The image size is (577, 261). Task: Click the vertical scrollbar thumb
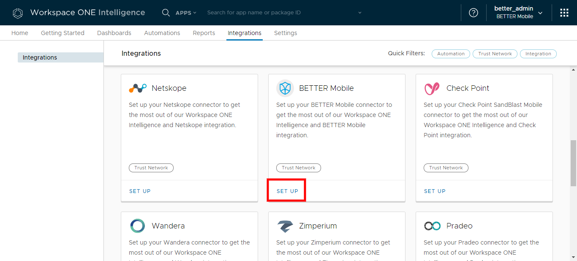574,162
